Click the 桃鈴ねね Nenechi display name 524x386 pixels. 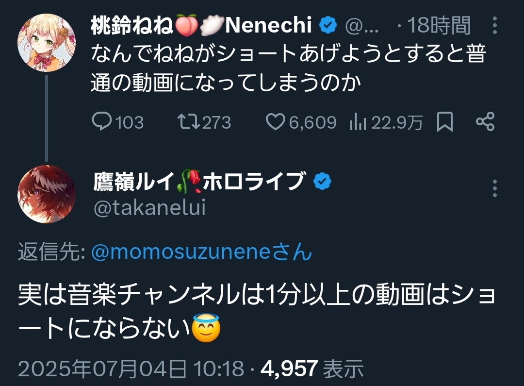pos(201,25)
